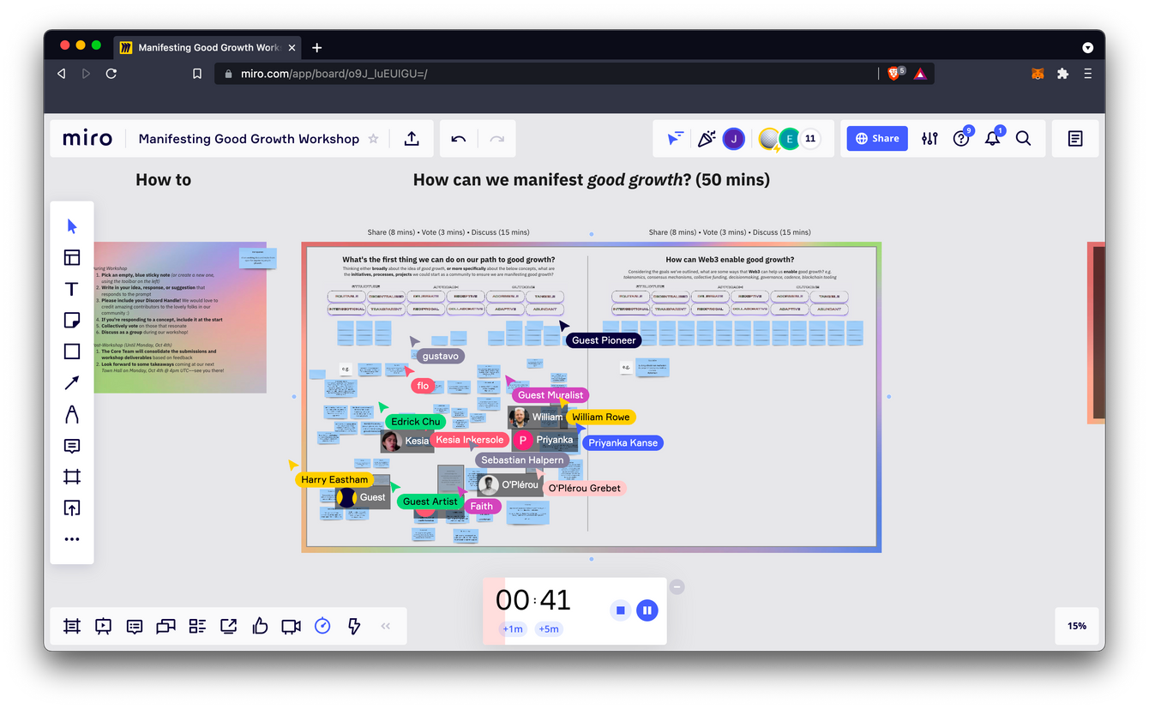
Task: Open the notifications bell
Action: (x=992, y=139)
